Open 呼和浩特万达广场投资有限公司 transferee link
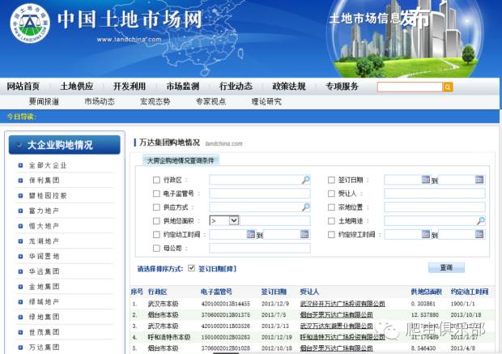 tap(342, 337)
